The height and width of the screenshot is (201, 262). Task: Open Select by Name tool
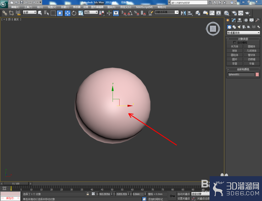(46, 13)
